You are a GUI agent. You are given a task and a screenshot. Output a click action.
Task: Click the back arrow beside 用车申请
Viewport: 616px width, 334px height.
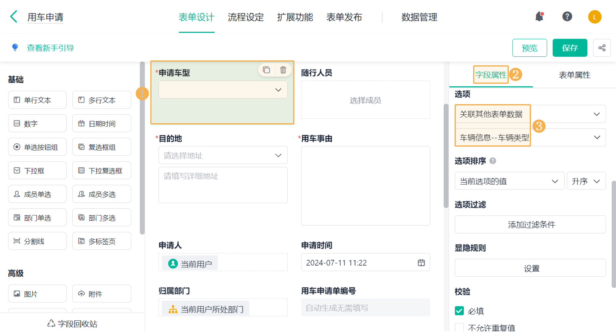tap(14, 17)
